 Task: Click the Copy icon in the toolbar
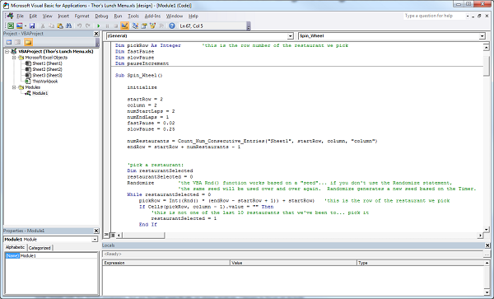[x=51, y=26]
